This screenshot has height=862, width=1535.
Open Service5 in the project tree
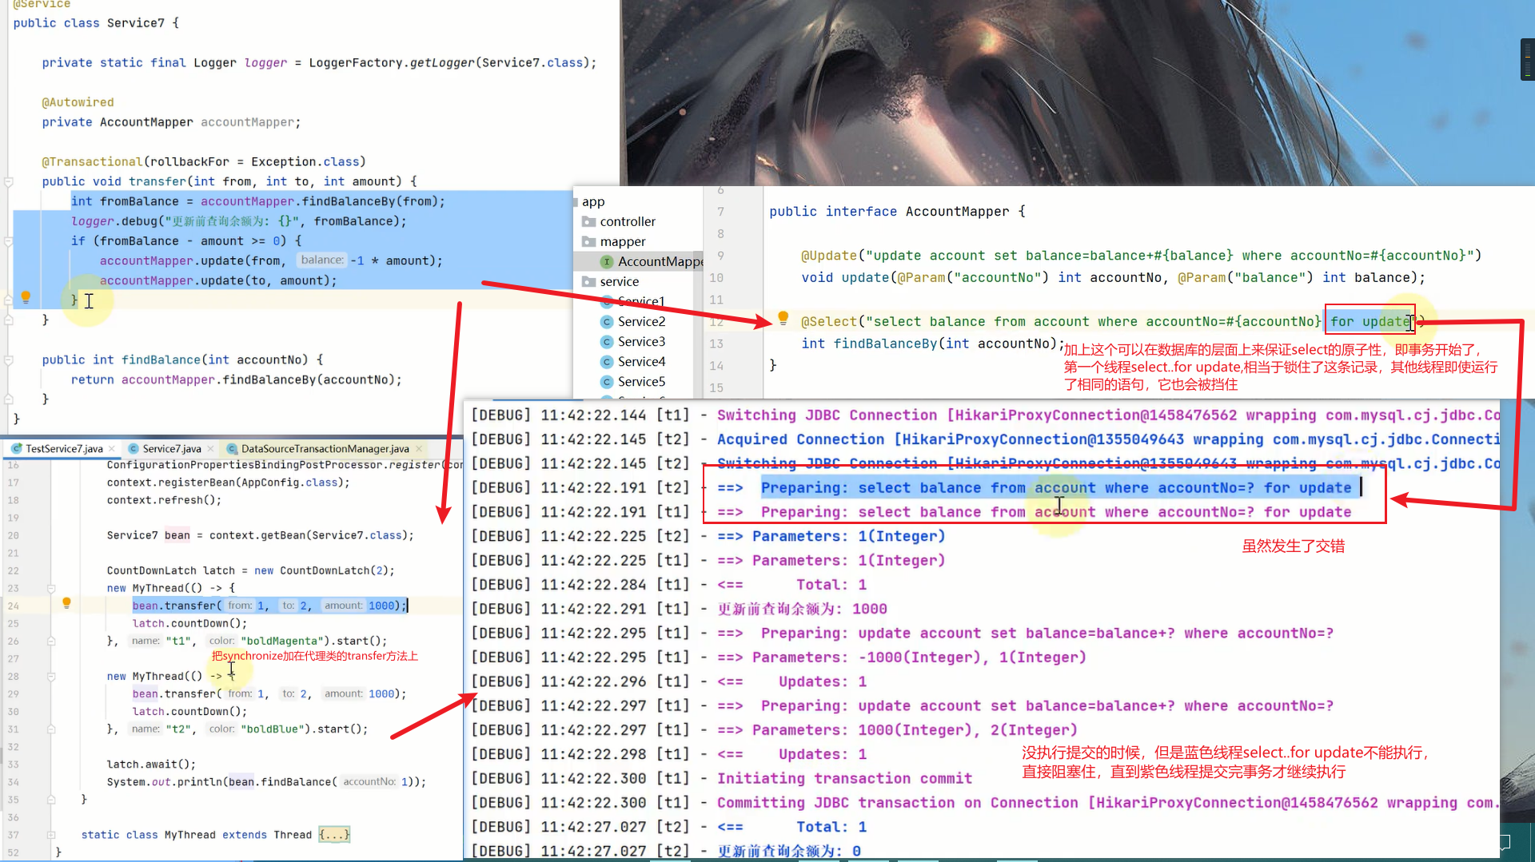[641, 381]
